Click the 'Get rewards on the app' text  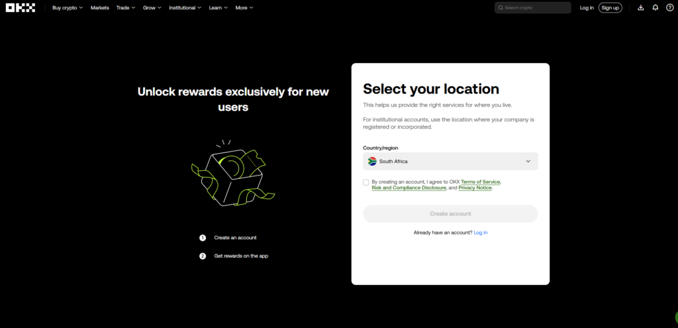click(x=241, y=256)
